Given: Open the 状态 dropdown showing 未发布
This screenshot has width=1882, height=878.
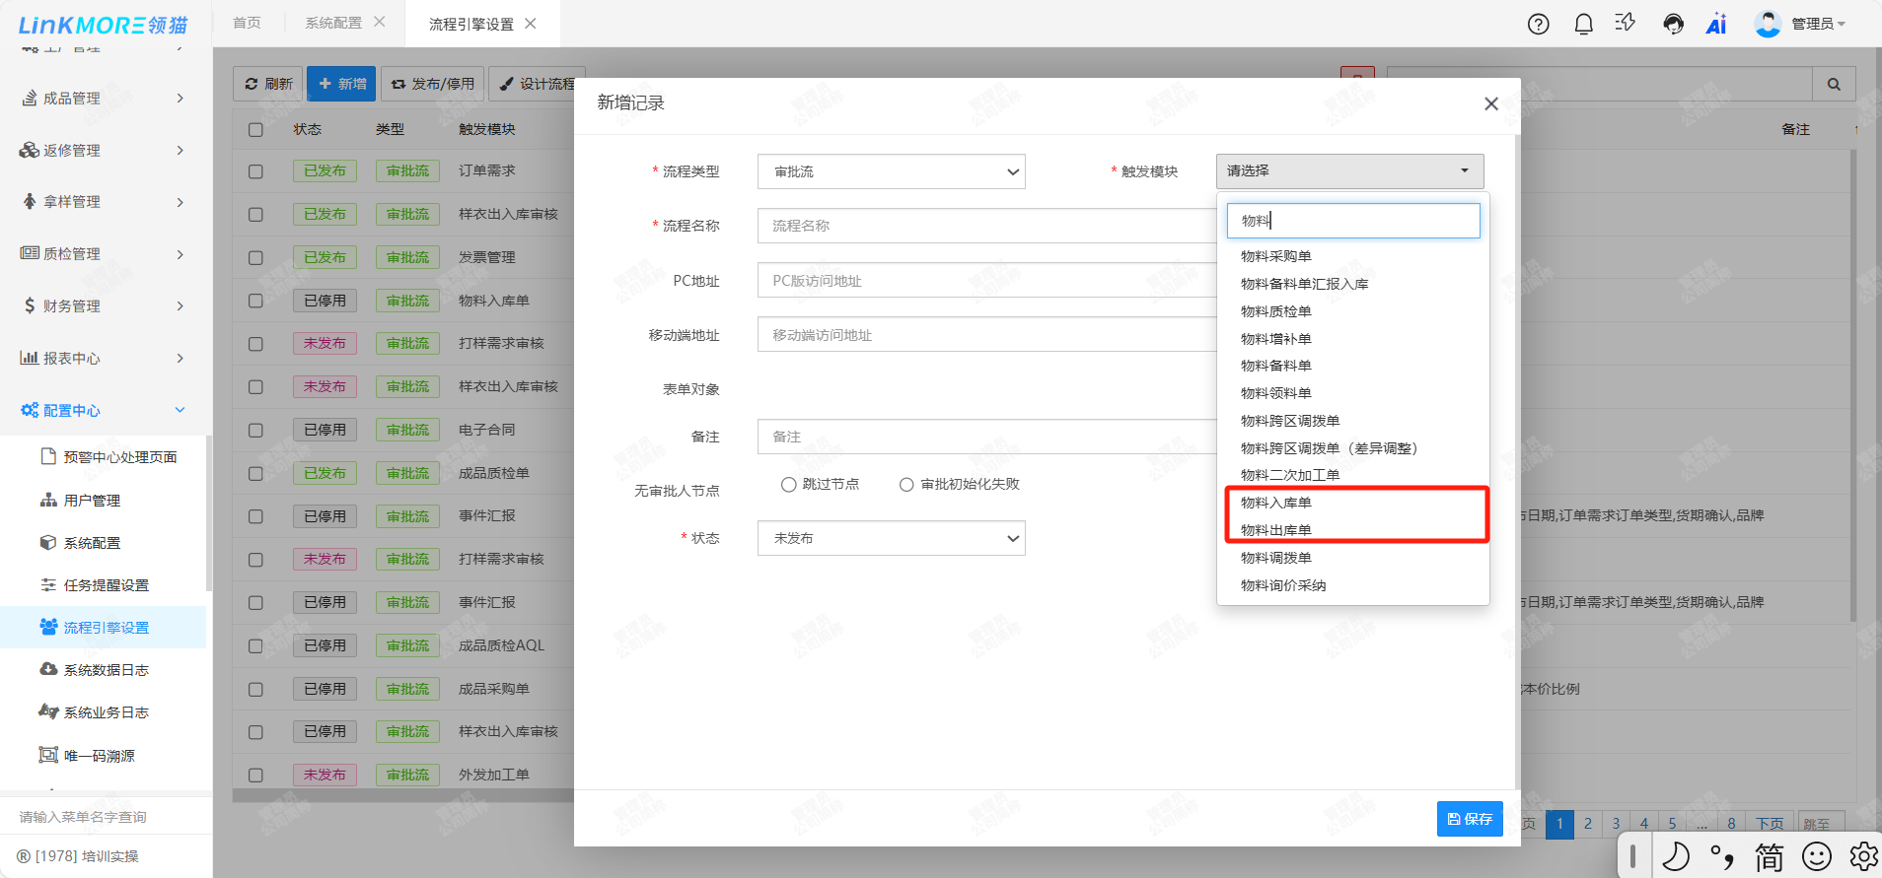Looking at the screenshot, I should (891, 539).
